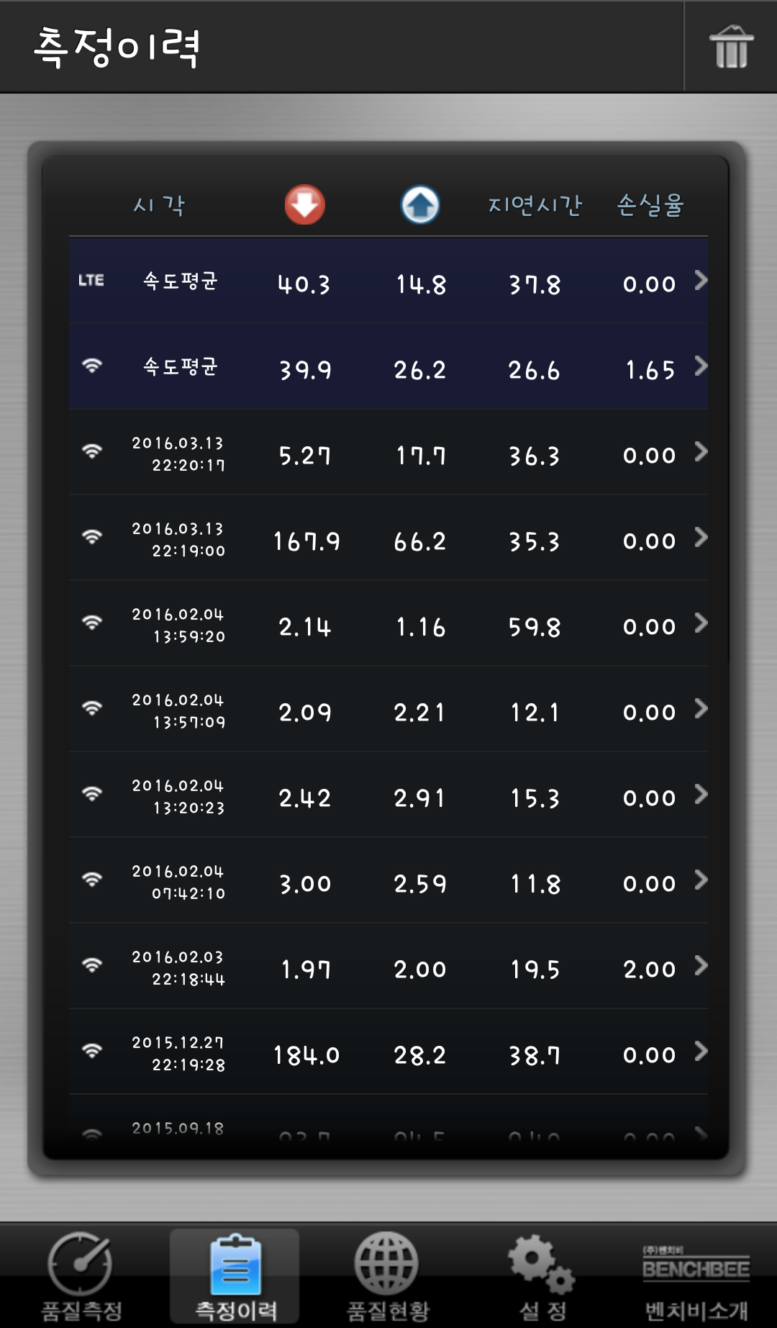Expand the 2016.03.13 22:19:00 entry chevron
777x1328 pixels.
(701, 537)
